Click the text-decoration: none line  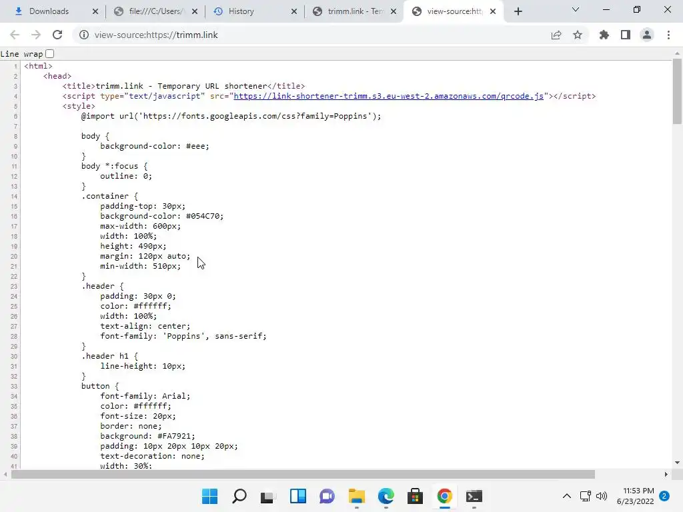152,456
